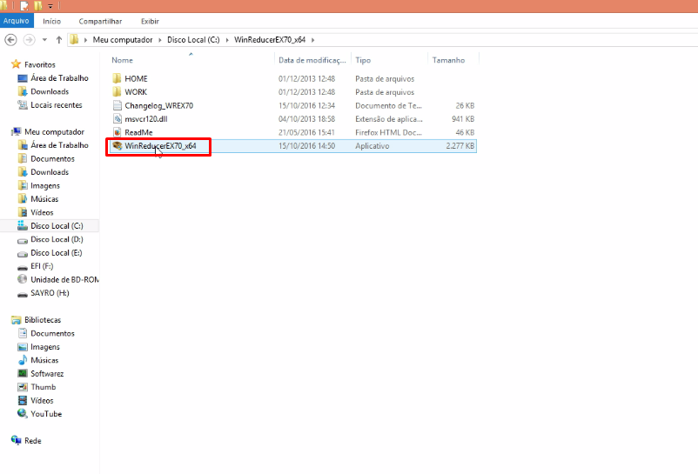Open Softwarez library icon
Viewport: 698px width, 474px height.
point(23,373)
